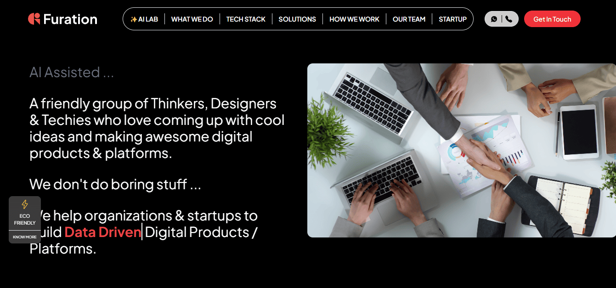Viewport: 616px width, 288px height.
Task: Click the AI Assisted heading text
Action: click(x=71, y=72)
